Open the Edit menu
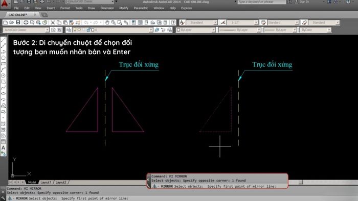Screen dimensions: 358x201 click(27, 8)
